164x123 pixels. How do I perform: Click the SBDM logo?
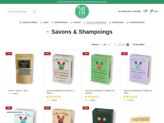click(x=82, y=12)
